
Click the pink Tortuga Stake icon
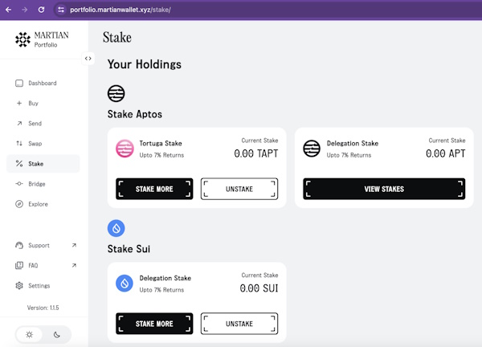125,149
